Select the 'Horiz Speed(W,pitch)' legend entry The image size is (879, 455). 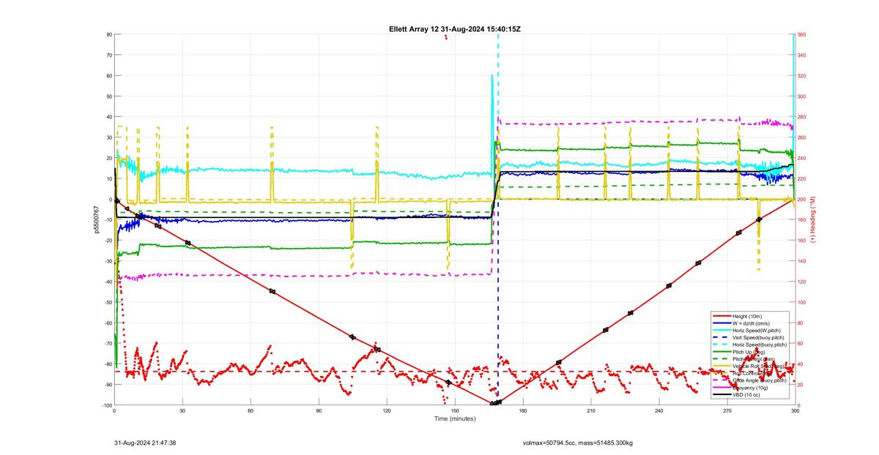click(757, 331)
